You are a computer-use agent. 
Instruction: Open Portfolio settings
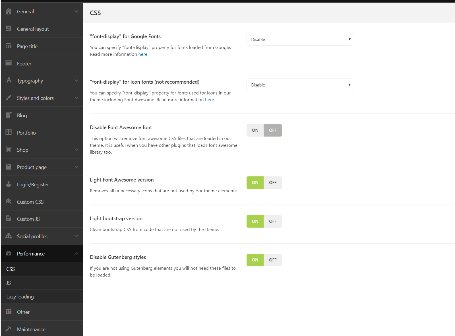tap(42, 133)
